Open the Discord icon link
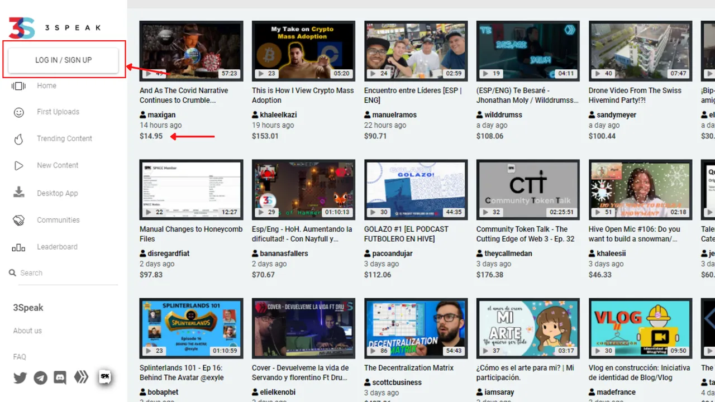 60,378
